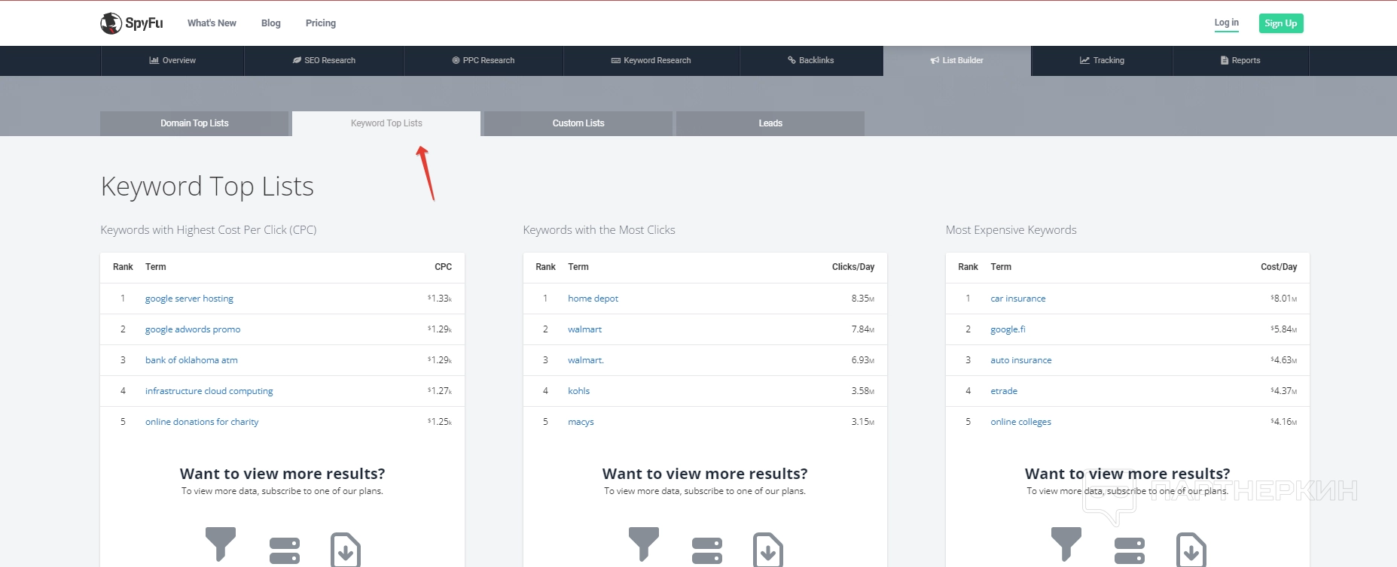Image resolution: width=1397 pixels, height=567 pixels.
Task: Click the 'Keywords with the Most Clicks' heading
Action: tap(599, 230)
